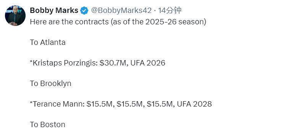Click the 'UFA 2028' text

[194, 104]
